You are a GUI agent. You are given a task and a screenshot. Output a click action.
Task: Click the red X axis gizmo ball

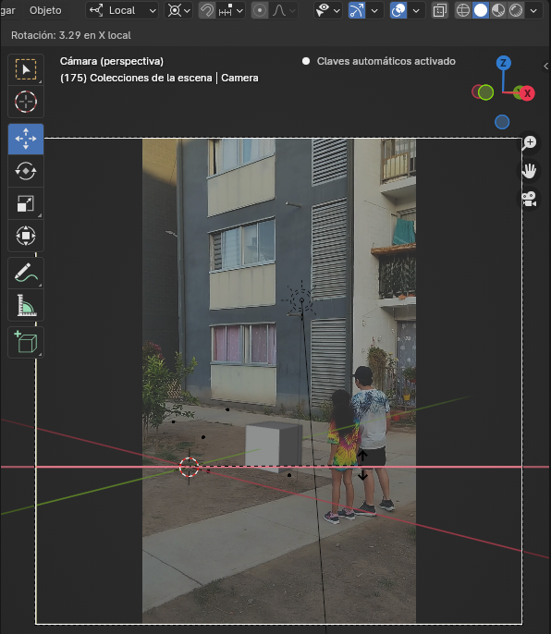pos(527,93)
